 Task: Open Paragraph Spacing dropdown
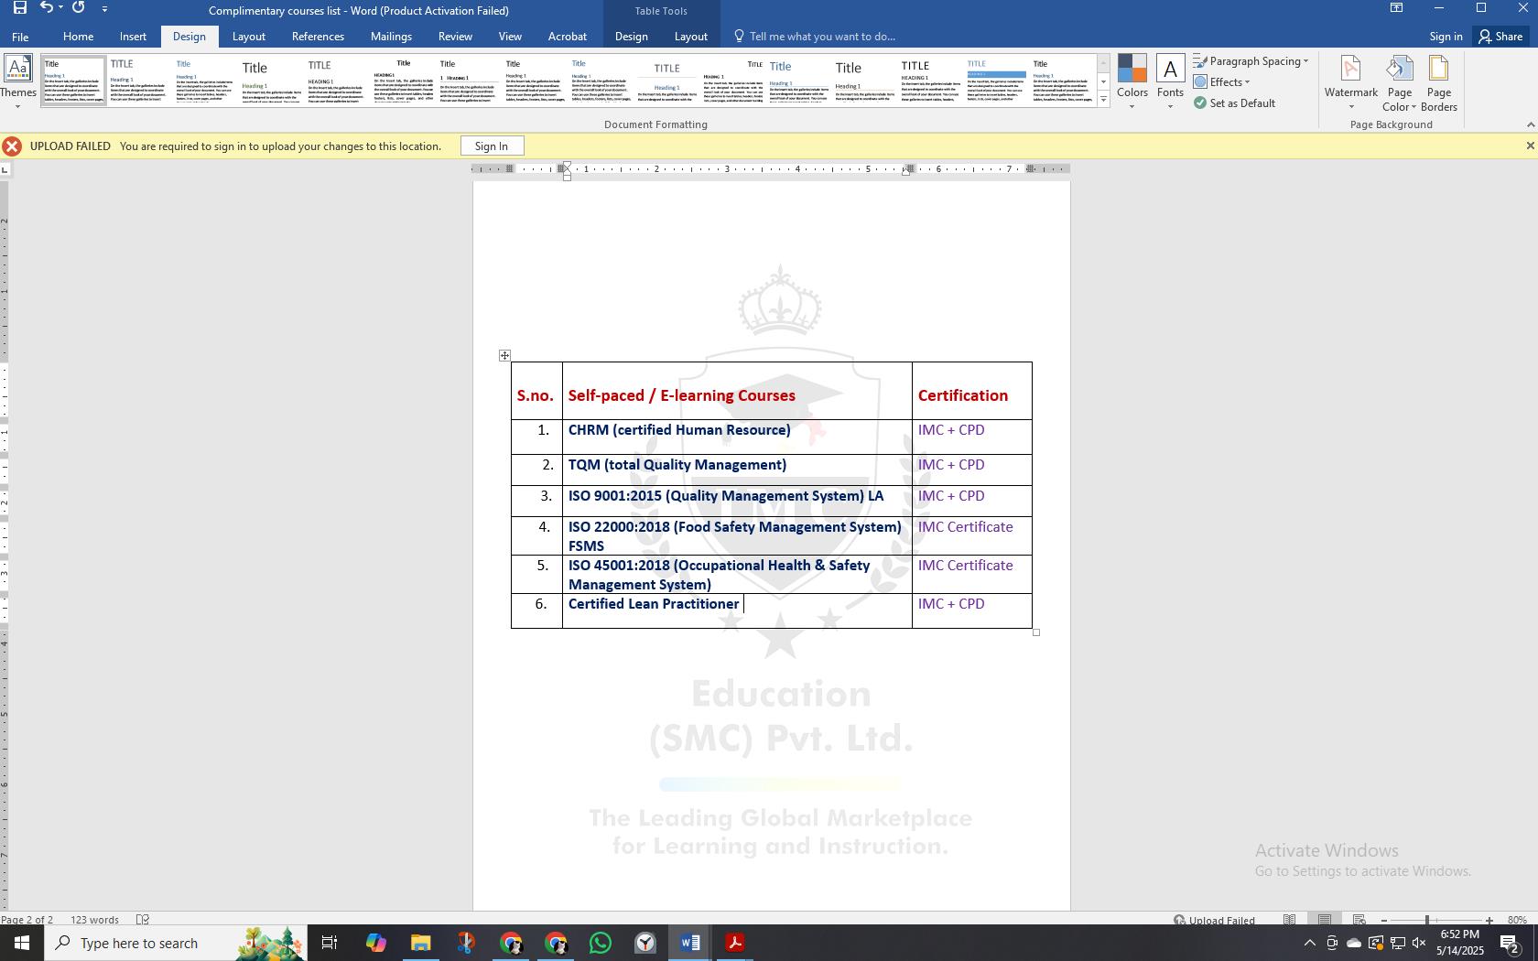(1251, 61)
